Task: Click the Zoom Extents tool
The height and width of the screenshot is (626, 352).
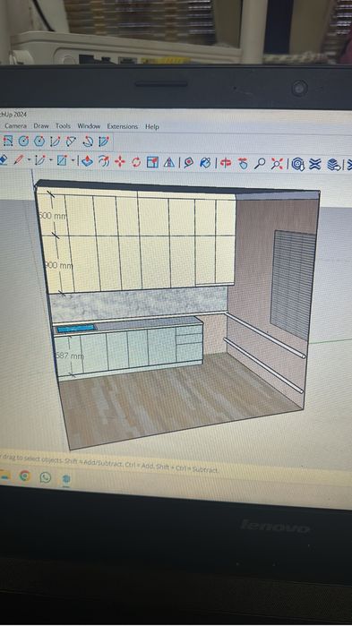Action: 276,164
